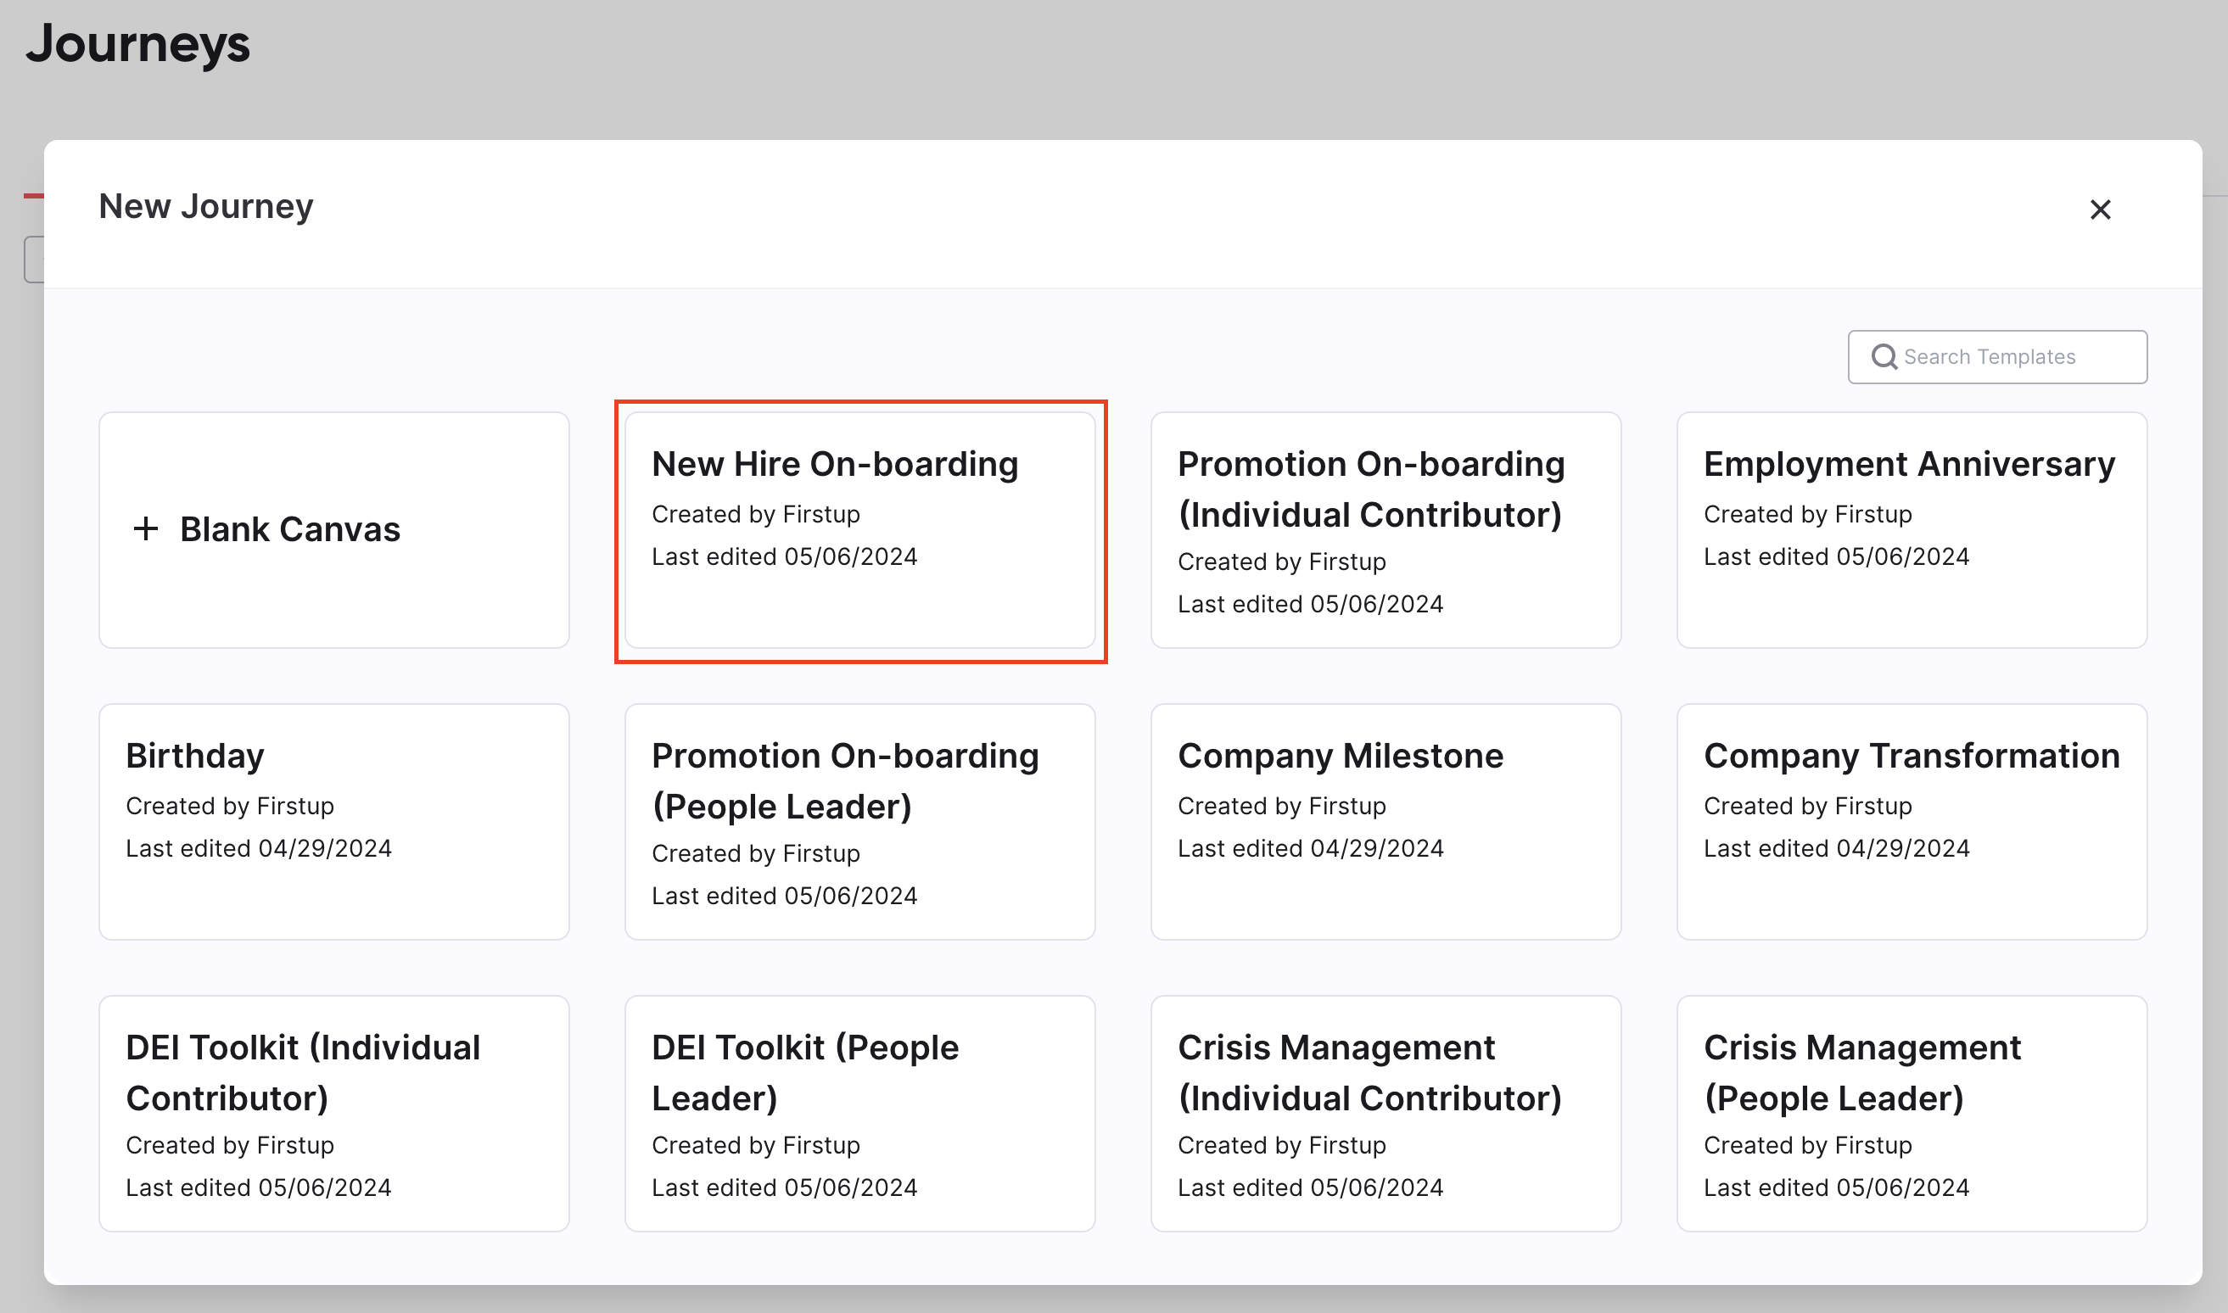2228x1313 pixels.
Task: Open Promotion On-boarding (People Leader) template
Action: tap(859, 821)
